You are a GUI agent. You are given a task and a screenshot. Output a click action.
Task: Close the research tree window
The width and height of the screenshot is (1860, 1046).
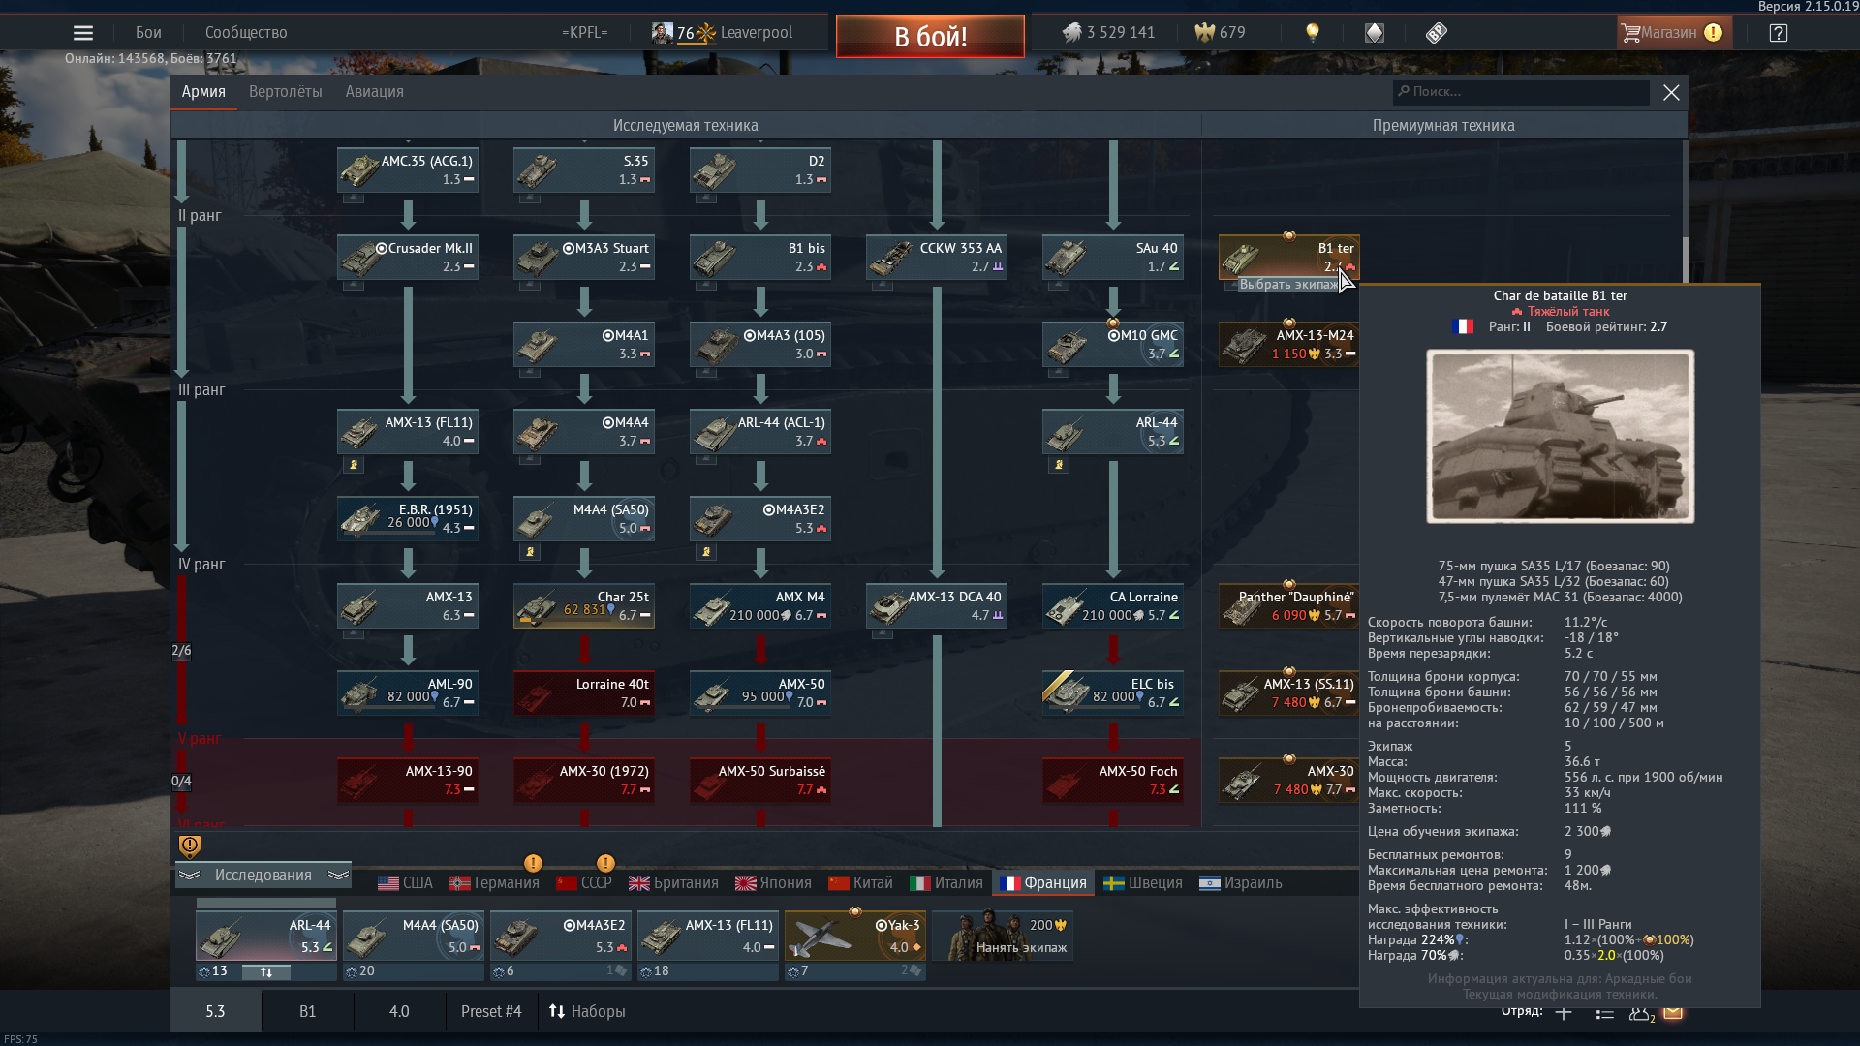click(x=1671, y=92)
